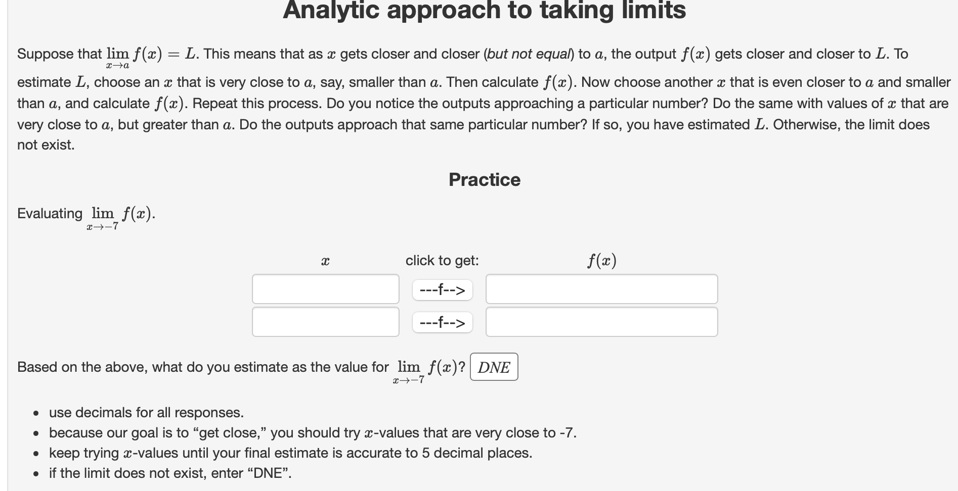Image resolution: width=958 pixels, height=491 pixels.
Task: Click the bullet mentioning entering "DNE"
Action: [169, 473]
